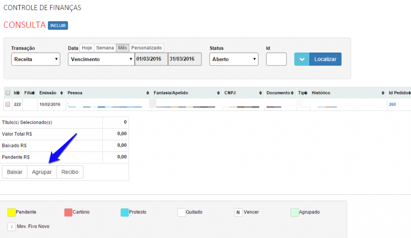Click the blue chevron expand button beside Localizar
Viewport: 411px width, 238px height.
pos(302,59)
